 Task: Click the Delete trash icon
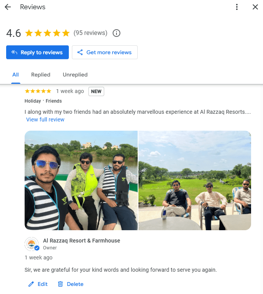tap(60, 284)
